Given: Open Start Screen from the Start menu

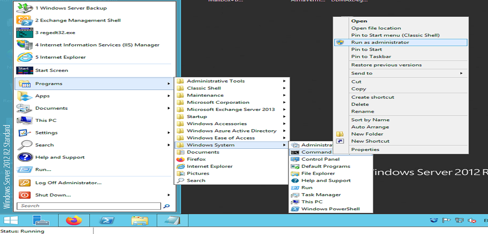Looking at the screenshot, I should click(51, 70).
